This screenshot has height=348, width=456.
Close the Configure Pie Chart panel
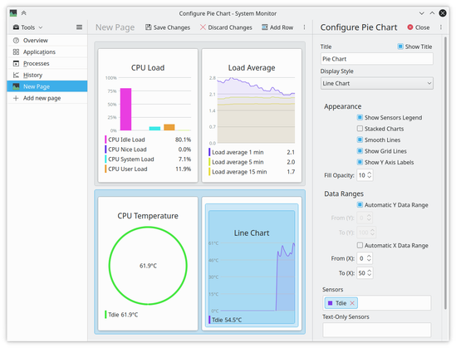tap(419, 27)
